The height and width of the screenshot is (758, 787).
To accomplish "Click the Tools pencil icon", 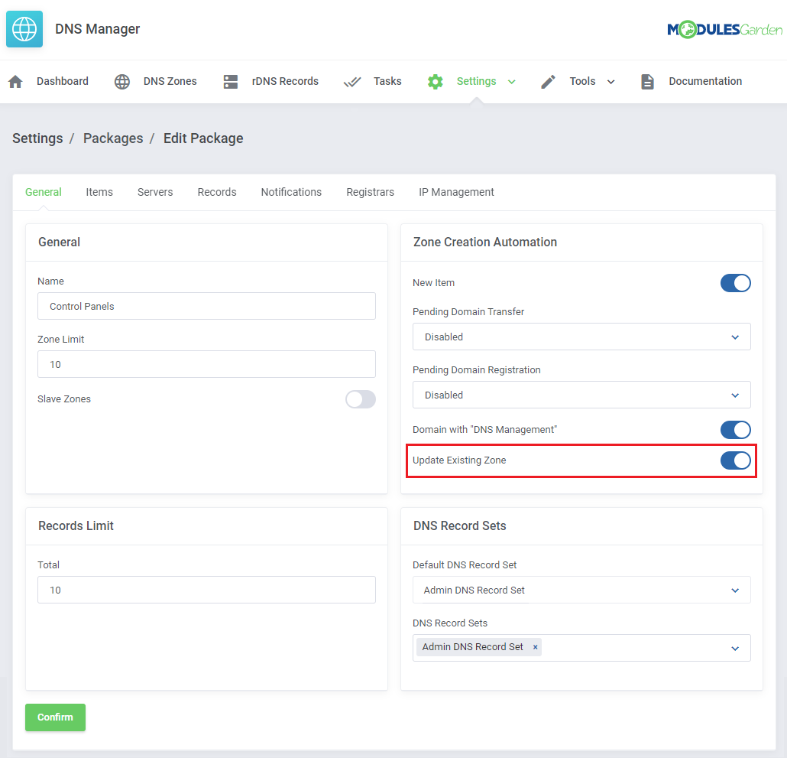I will pyautogui.click(x=548, y=81).
